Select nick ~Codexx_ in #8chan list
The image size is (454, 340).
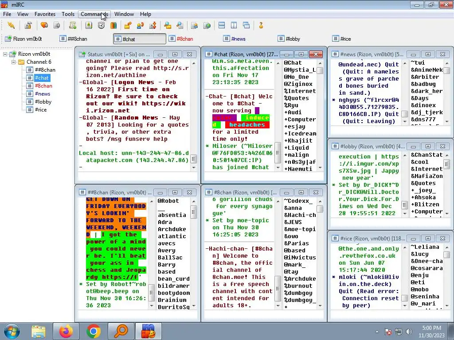click(x=298, y=201)
